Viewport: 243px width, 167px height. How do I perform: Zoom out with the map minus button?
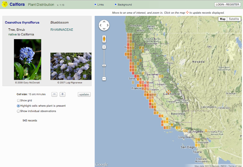click(x=104, y=79)
